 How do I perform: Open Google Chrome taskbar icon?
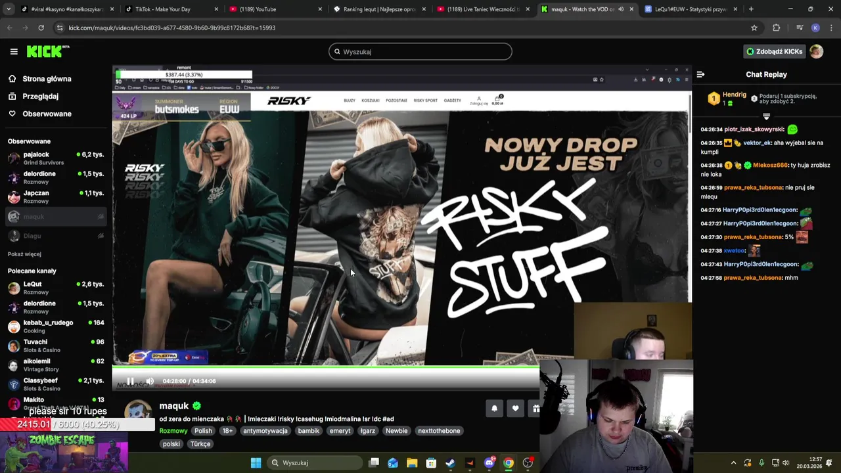(508, 462)
